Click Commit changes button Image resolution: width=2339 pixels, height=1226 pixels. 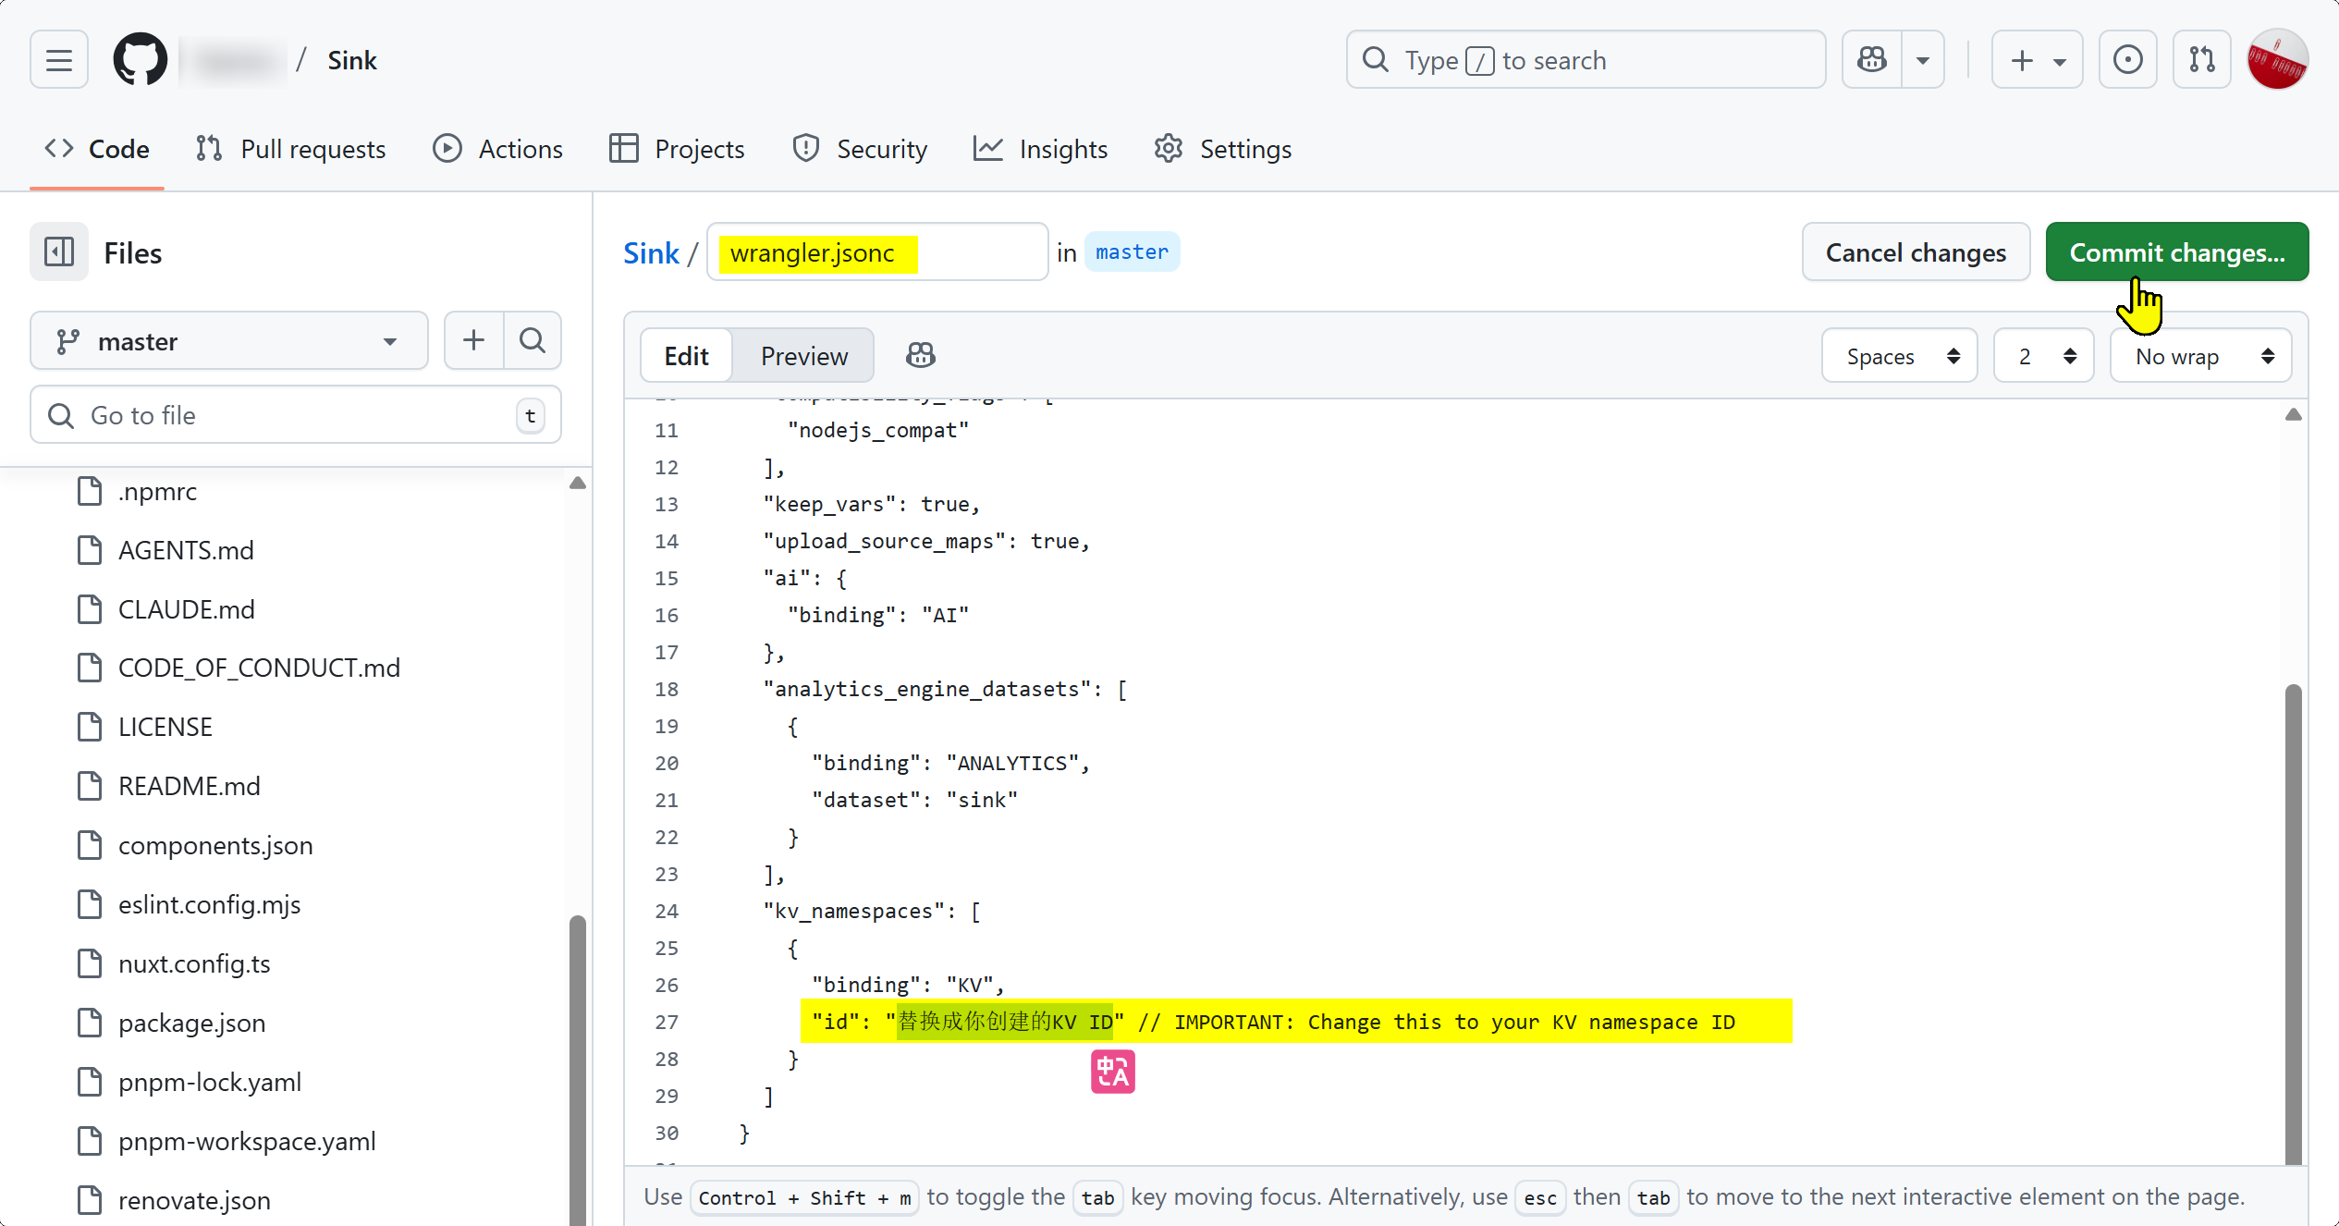click(2176, 252)
